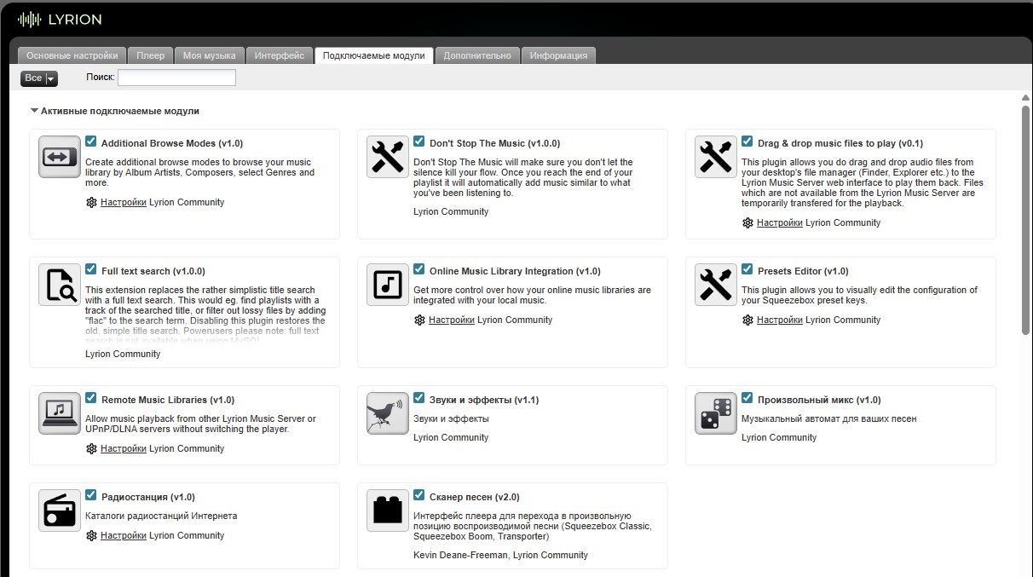Click the Full text search plugin icon

(60, 285)
